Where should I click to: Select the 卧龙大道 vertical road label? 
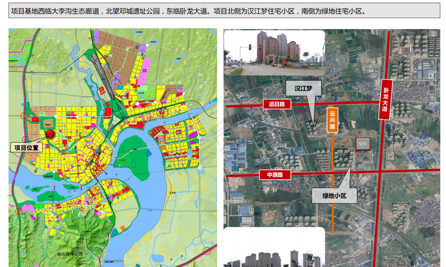(386, 99)
